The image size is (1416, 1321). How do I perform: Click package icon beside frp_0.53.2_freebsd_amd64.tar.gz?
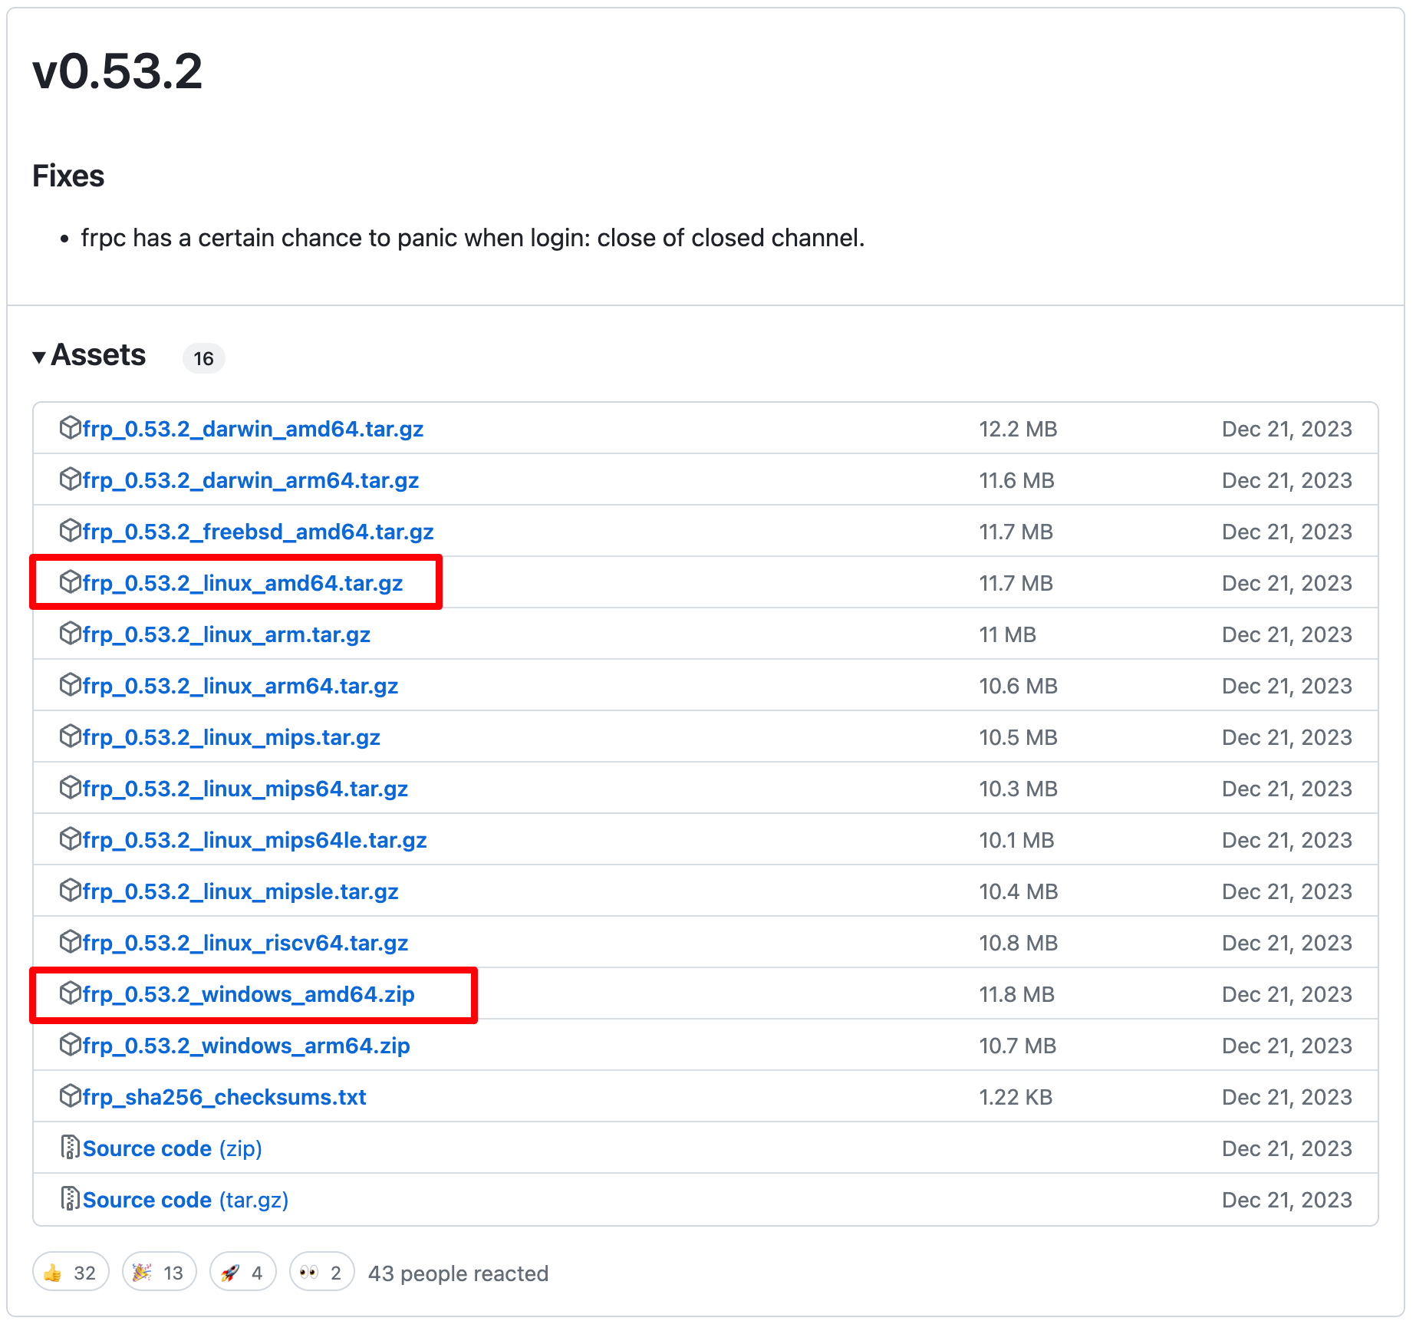70,531
